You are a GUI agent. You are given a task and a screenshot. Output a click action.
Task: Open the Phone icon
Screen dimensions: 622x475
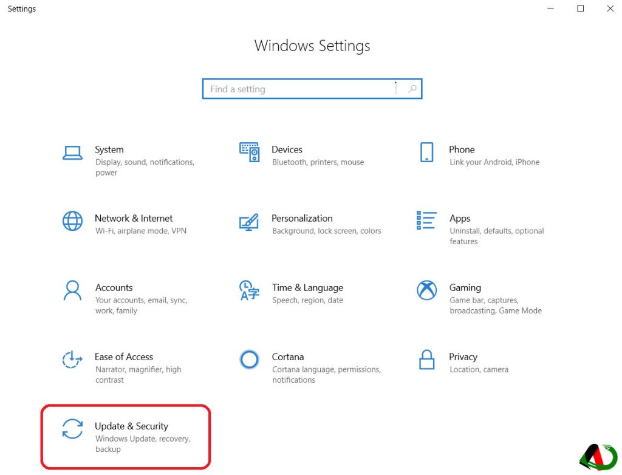[427, 152]
